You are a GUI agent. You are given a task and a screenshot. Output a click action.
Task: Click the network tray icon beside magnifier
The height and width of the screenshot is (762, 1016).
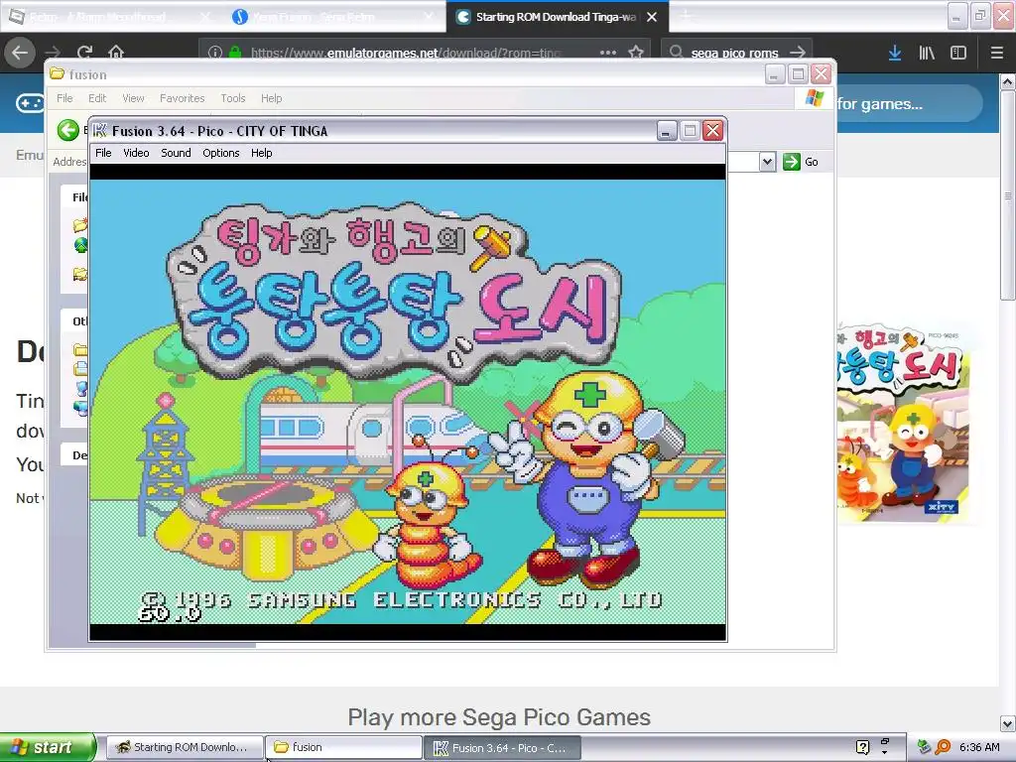tap(924, 747)
